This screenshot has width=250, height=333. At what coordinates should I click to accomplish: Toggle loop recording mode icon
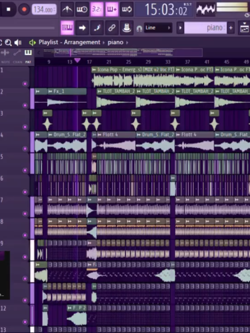coord(127,9)
